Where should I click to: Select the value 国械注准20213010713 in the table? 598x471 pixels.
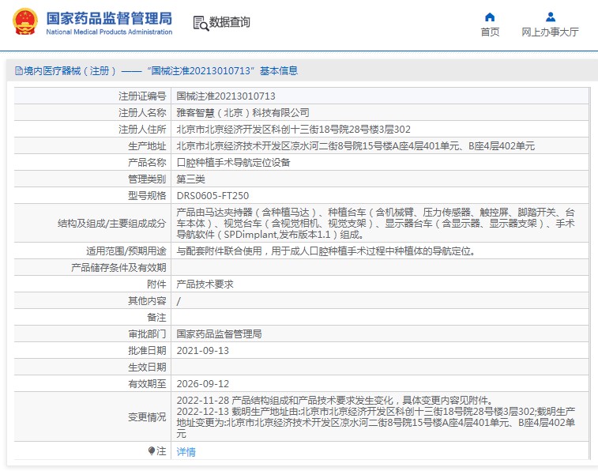226,96
